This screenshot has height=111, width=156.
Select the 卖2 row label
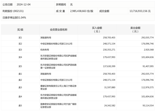(x=20, y=80)
